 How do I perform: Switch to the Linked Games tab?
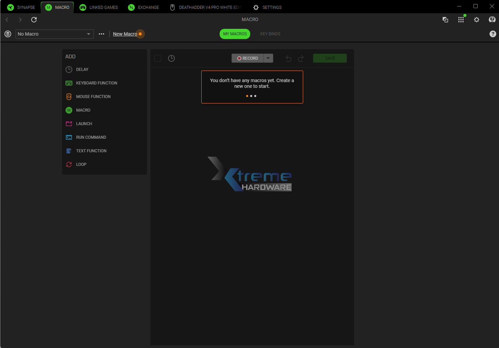pyautogui.click(x=99, y=7)
